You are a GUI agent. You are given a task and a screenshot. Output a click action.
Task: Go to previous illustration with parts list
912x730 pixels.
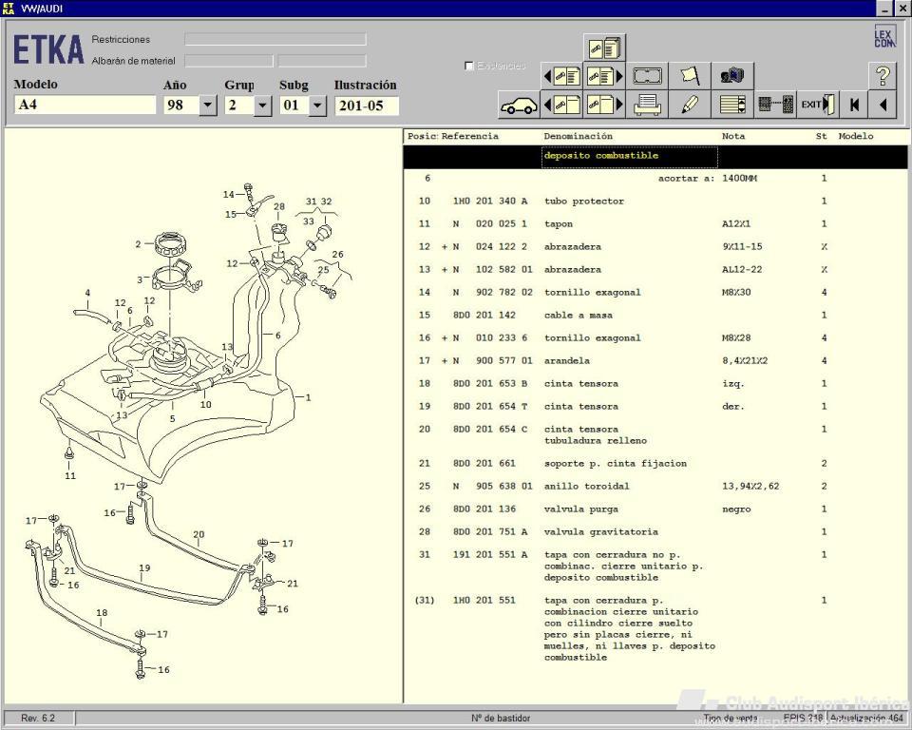tap(561, 76)
